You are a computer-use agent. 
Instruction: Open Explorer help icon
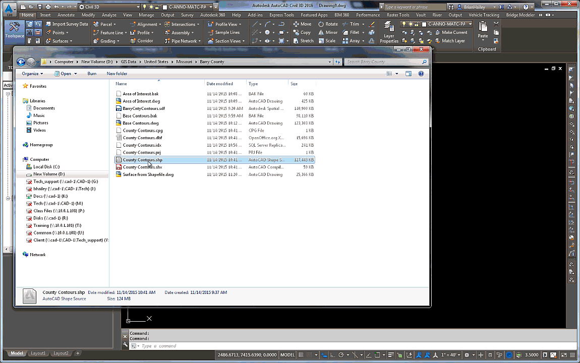[421, 74]
